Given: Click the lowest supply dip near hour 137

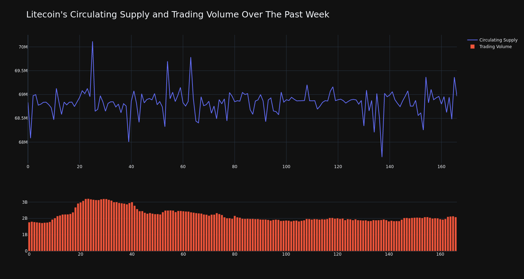Looking at the screenshot, I should 382,157.
